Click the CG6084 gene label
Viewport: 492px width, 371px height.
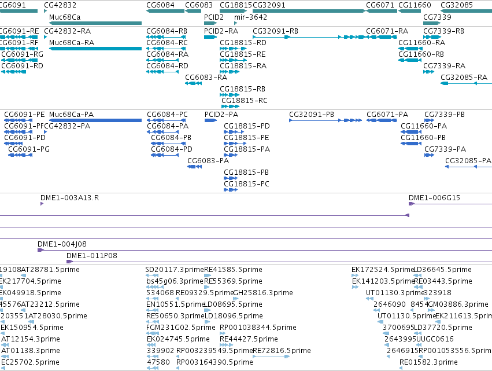(160, 5)
